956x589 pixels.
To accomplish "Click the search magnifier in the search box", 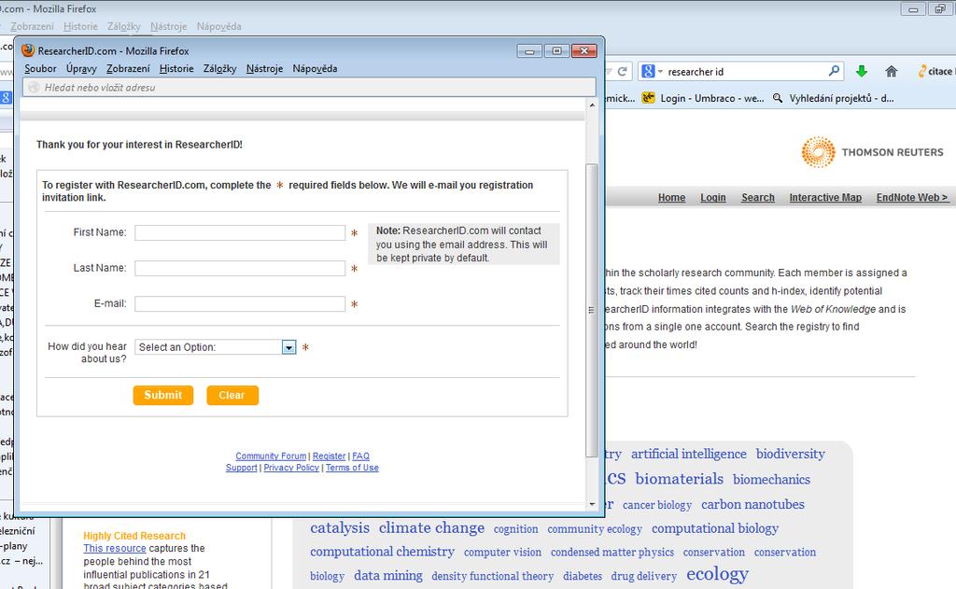I will (834, 71).
